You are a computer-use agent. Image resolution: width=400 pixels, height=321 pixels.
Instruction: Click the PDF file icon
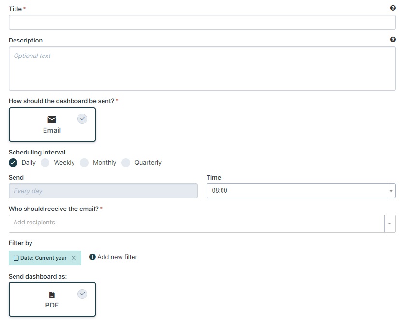tap(52, 295)
